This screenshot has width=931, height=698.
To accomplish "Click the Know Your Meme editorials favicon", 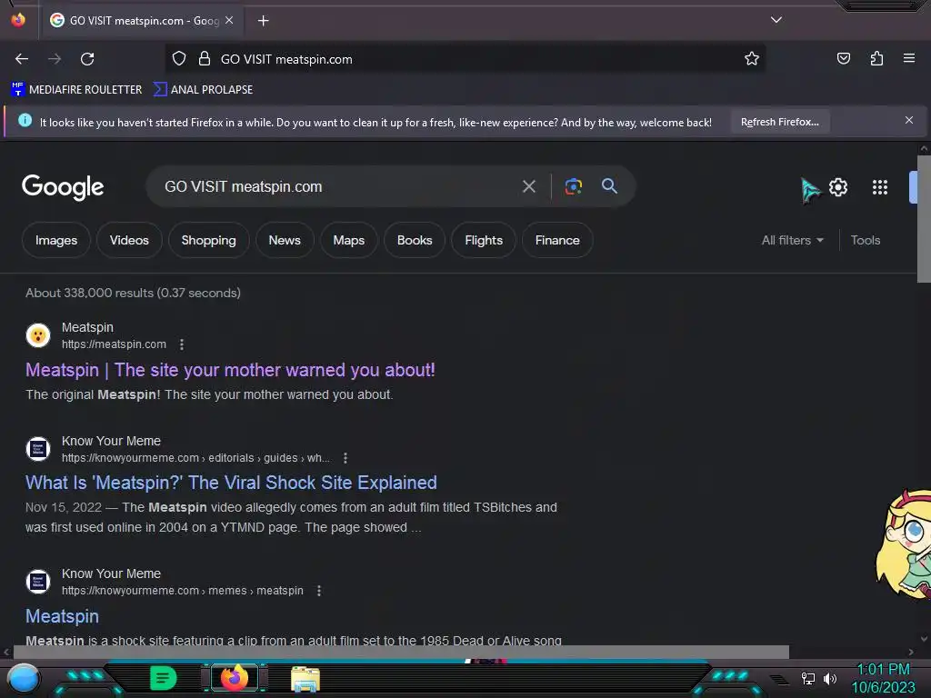I will (x=38, y=449).
